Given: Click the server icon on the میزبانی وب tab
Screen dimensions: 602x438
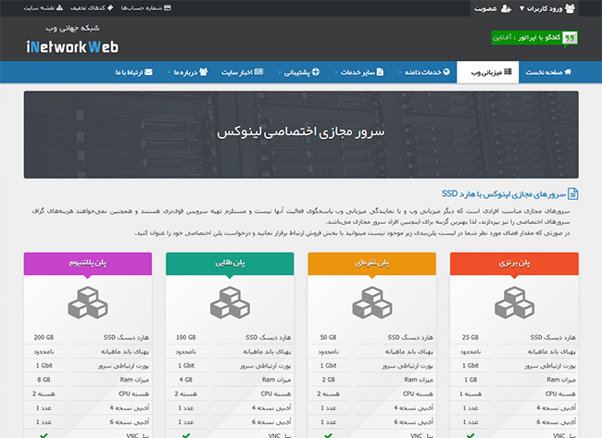Looking at the screenshot, I should pyautogui.click(x=508, y=72).
